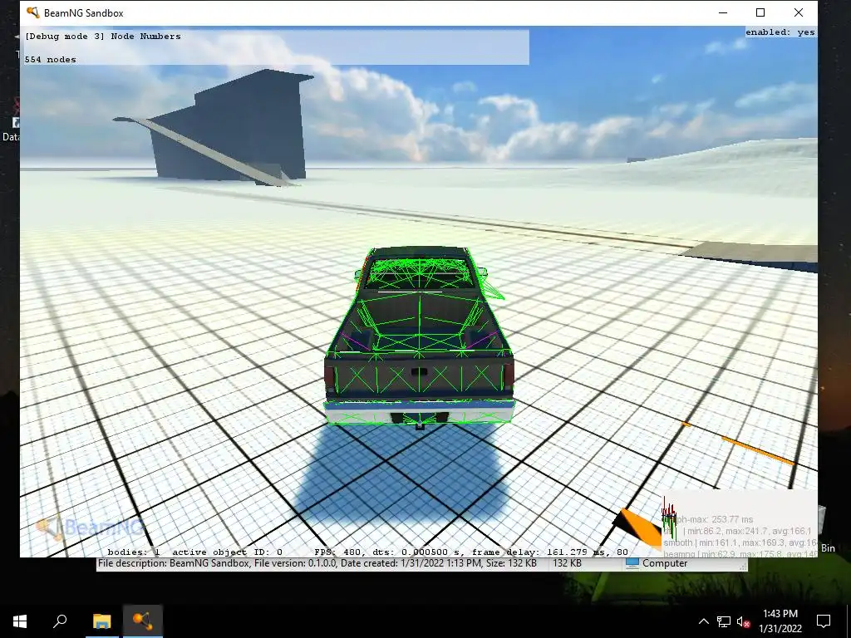
Task: Maximize the BeamNG Sandbox window
Action: point(760,12)
